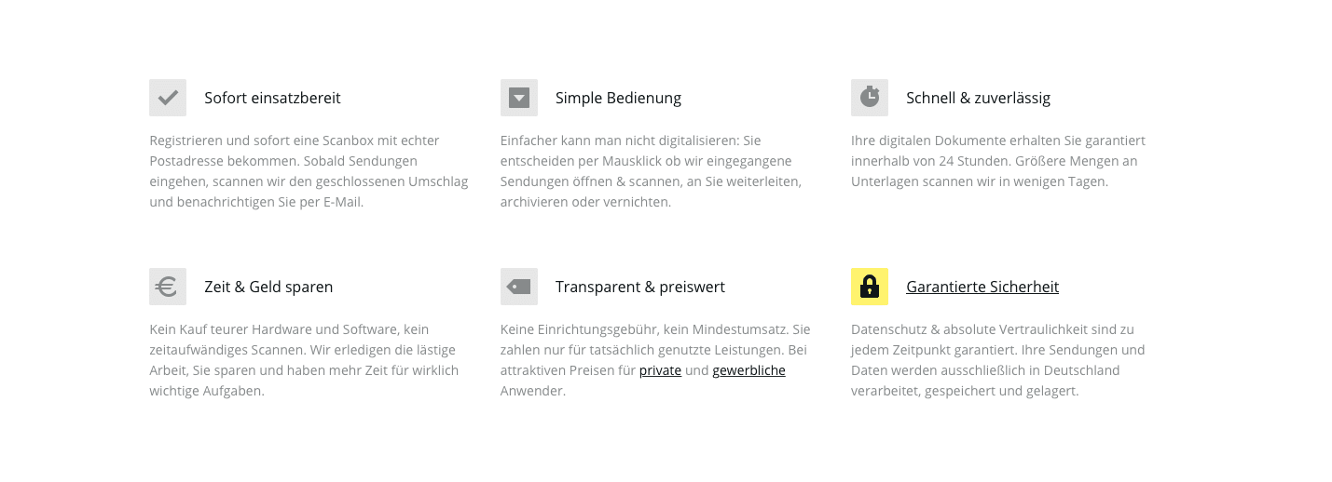Screen dimensions: 1332x482
Task: Select the Sofort einsatzbereit heading
Action: click(272, 98)
